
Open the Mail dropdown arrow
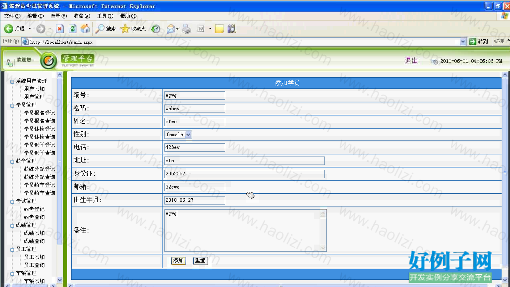177,29
